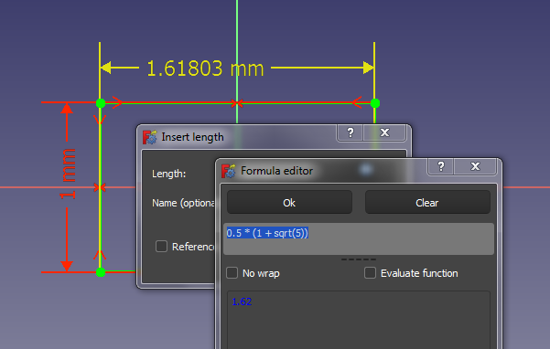Enable the Evaluate function checkbox

tap(370, 273)
